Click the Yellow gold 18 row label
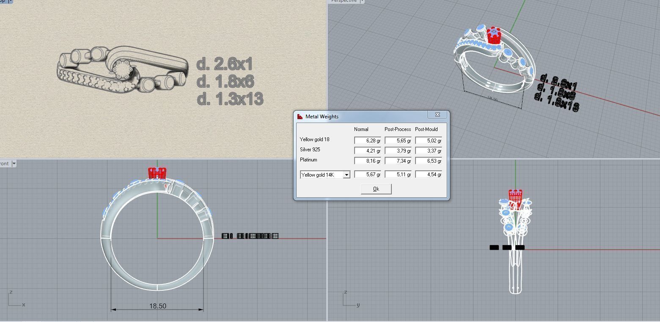The height and width of the screenshot is (322, 660). tap(314, 139)
